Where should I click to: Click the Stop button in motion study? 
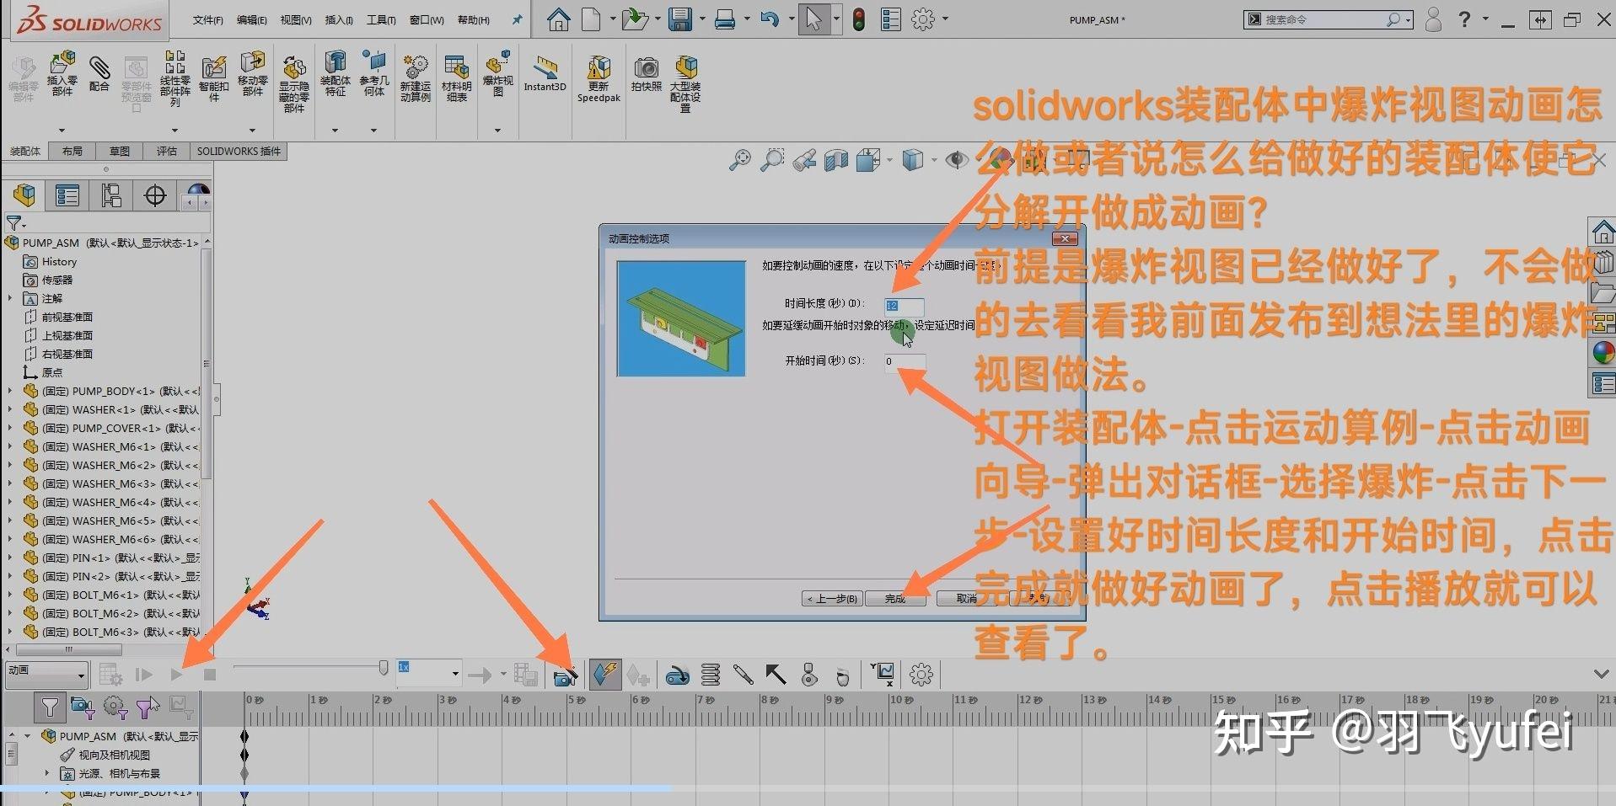[210, 675]
